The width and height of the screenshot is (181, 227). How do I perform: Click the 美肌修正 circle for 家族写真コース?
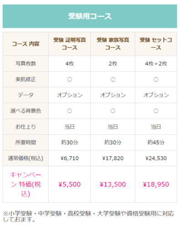tap(113, 79)
